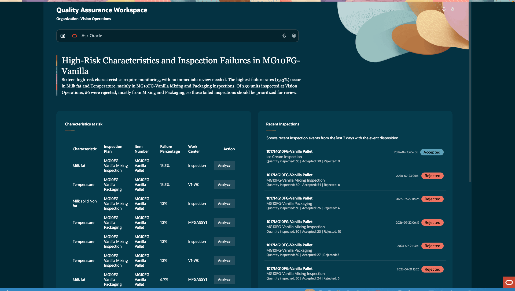Click 'Quantity inspected: 30 | Accepted: 26 | Rejected: 4'
This screenshot has height=291, width=515.
pos(303,208)
